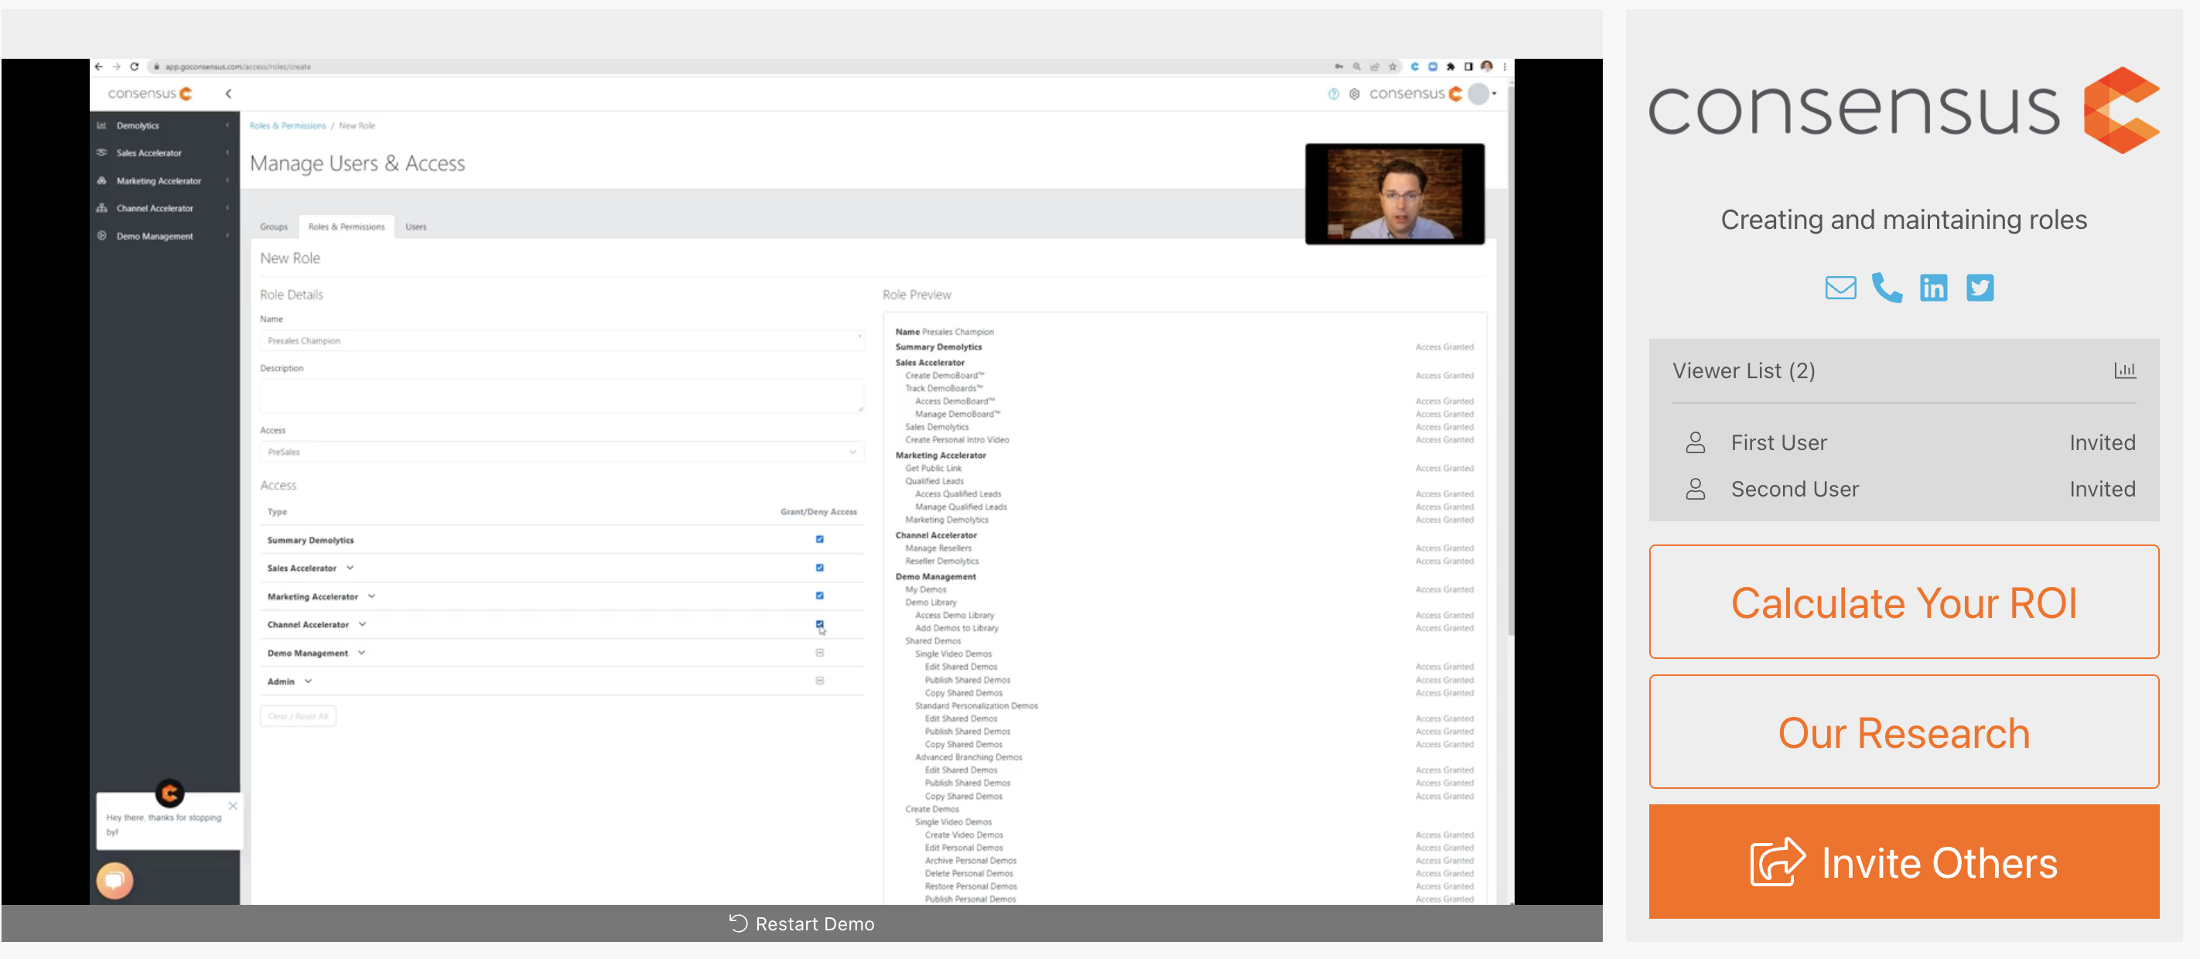Open the saved passwords key icon

click(1338, 67)
